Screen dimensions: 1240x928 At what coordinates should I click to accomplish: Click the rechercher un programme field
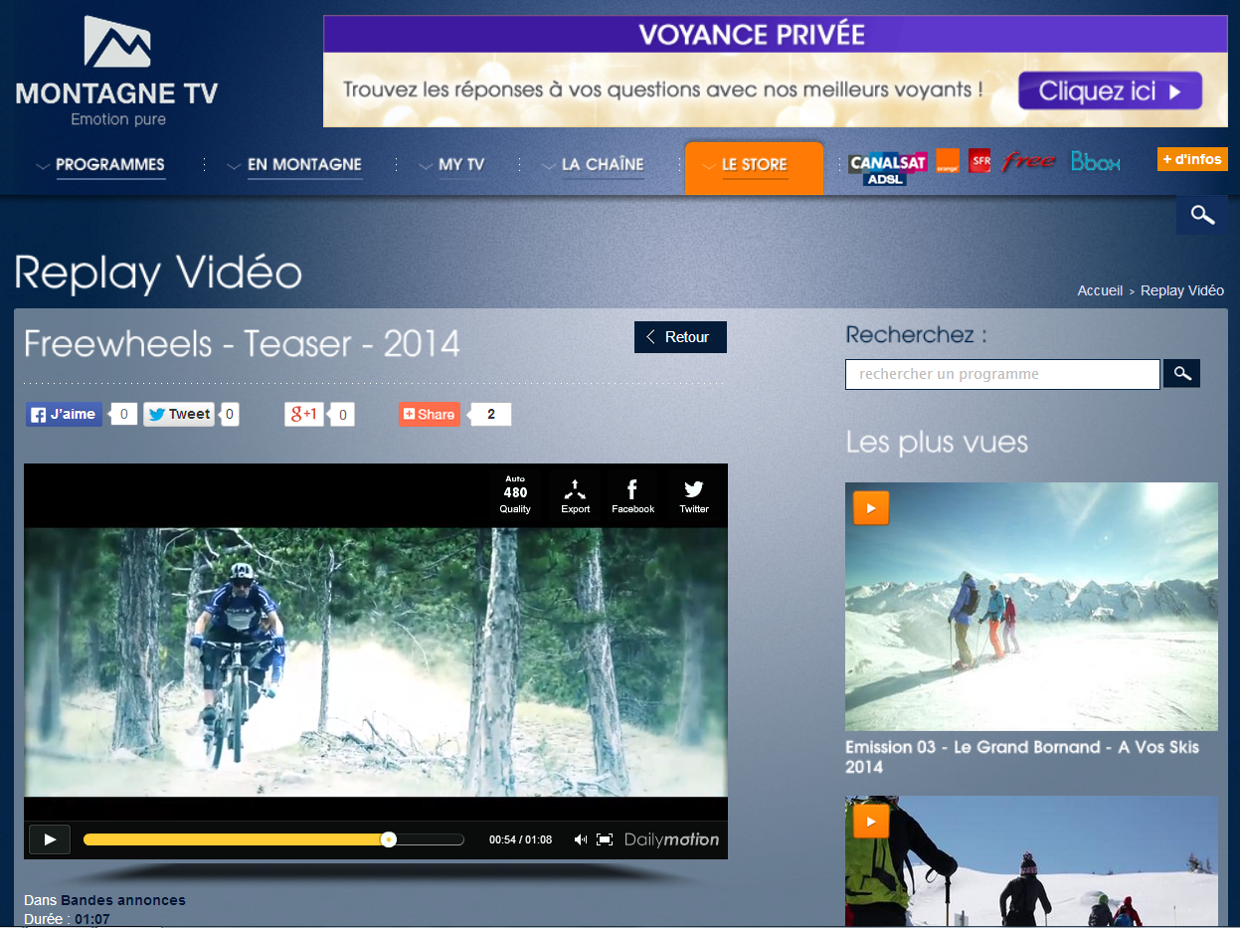click(x=1001, y=374)
